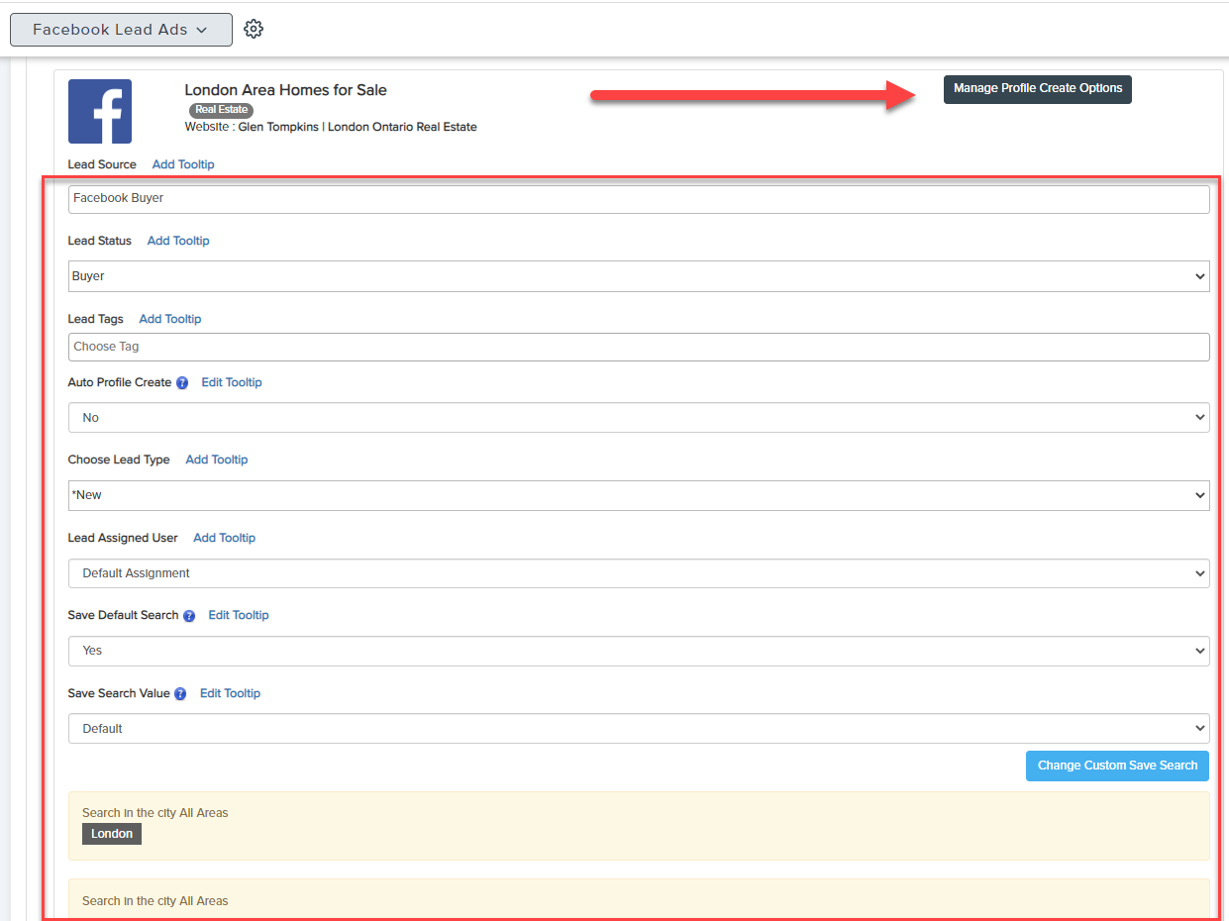Click Add Tooltip next to Lead Tags
Viewport: 1229px width, 921px height.
[x=170, y=319]
